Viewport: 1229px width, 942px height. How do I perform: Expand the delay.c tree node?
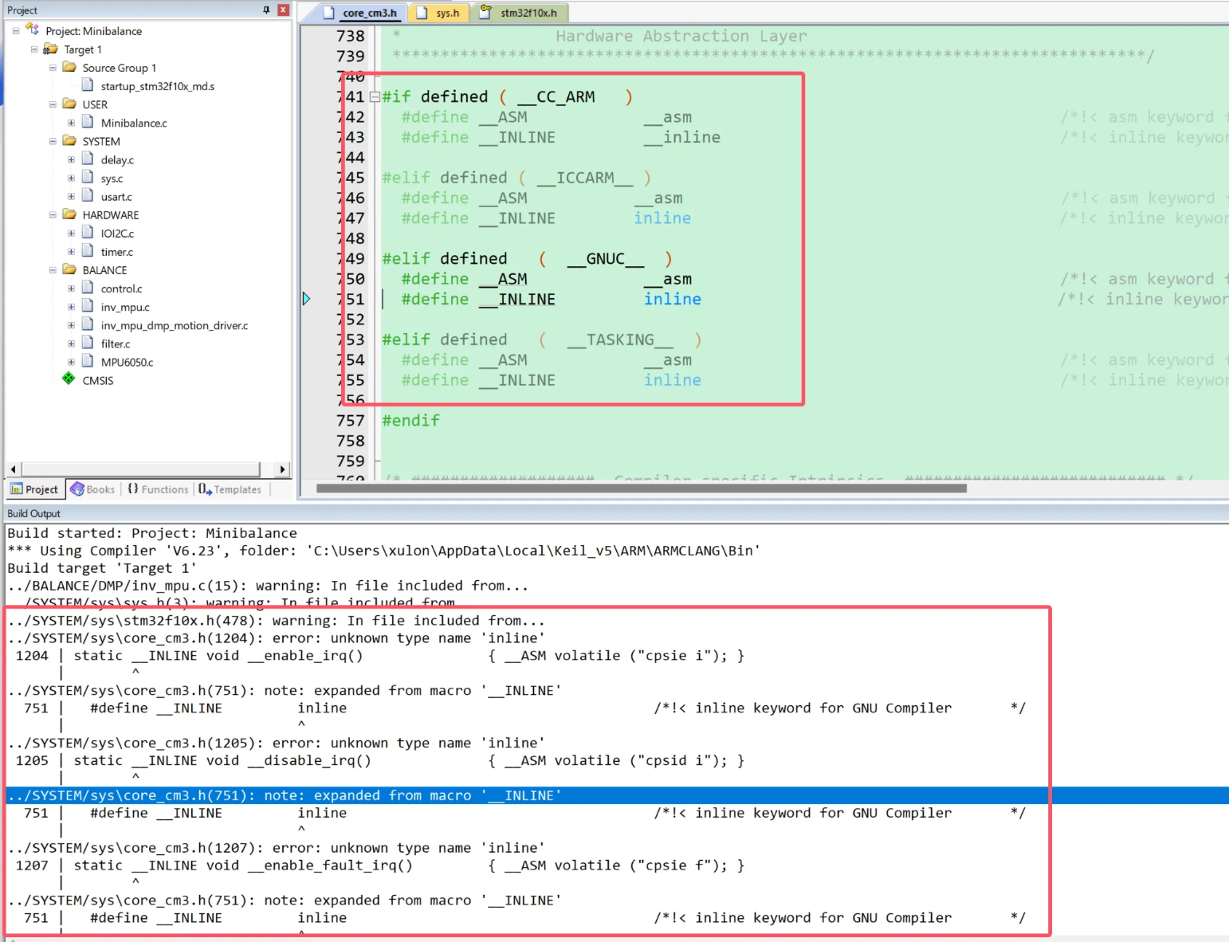pos(71,159)
